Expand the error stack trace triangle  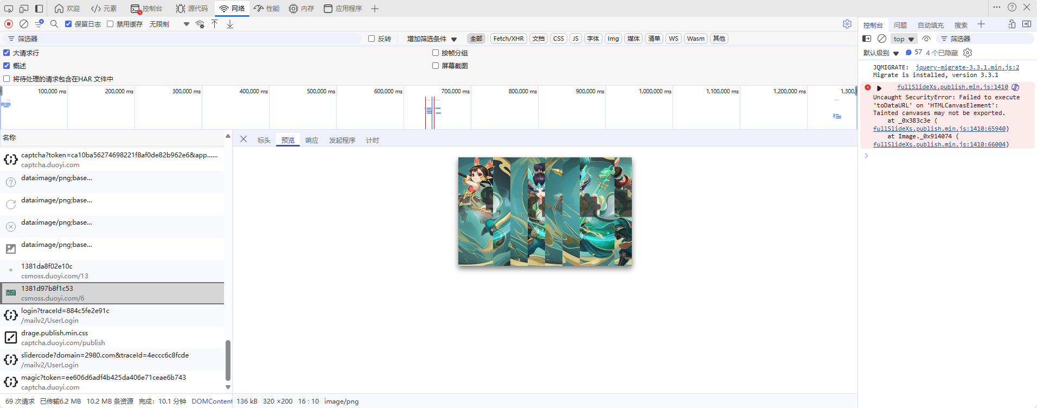(x=879, y=88)
